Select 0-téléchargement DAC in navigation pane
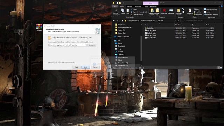This screenshot has width=224, height=126. click(x=124, y=27)
